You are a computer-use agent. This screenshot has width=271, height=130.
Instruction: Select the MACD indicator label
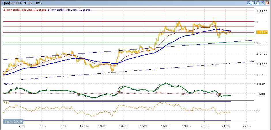tap(8, 84)
